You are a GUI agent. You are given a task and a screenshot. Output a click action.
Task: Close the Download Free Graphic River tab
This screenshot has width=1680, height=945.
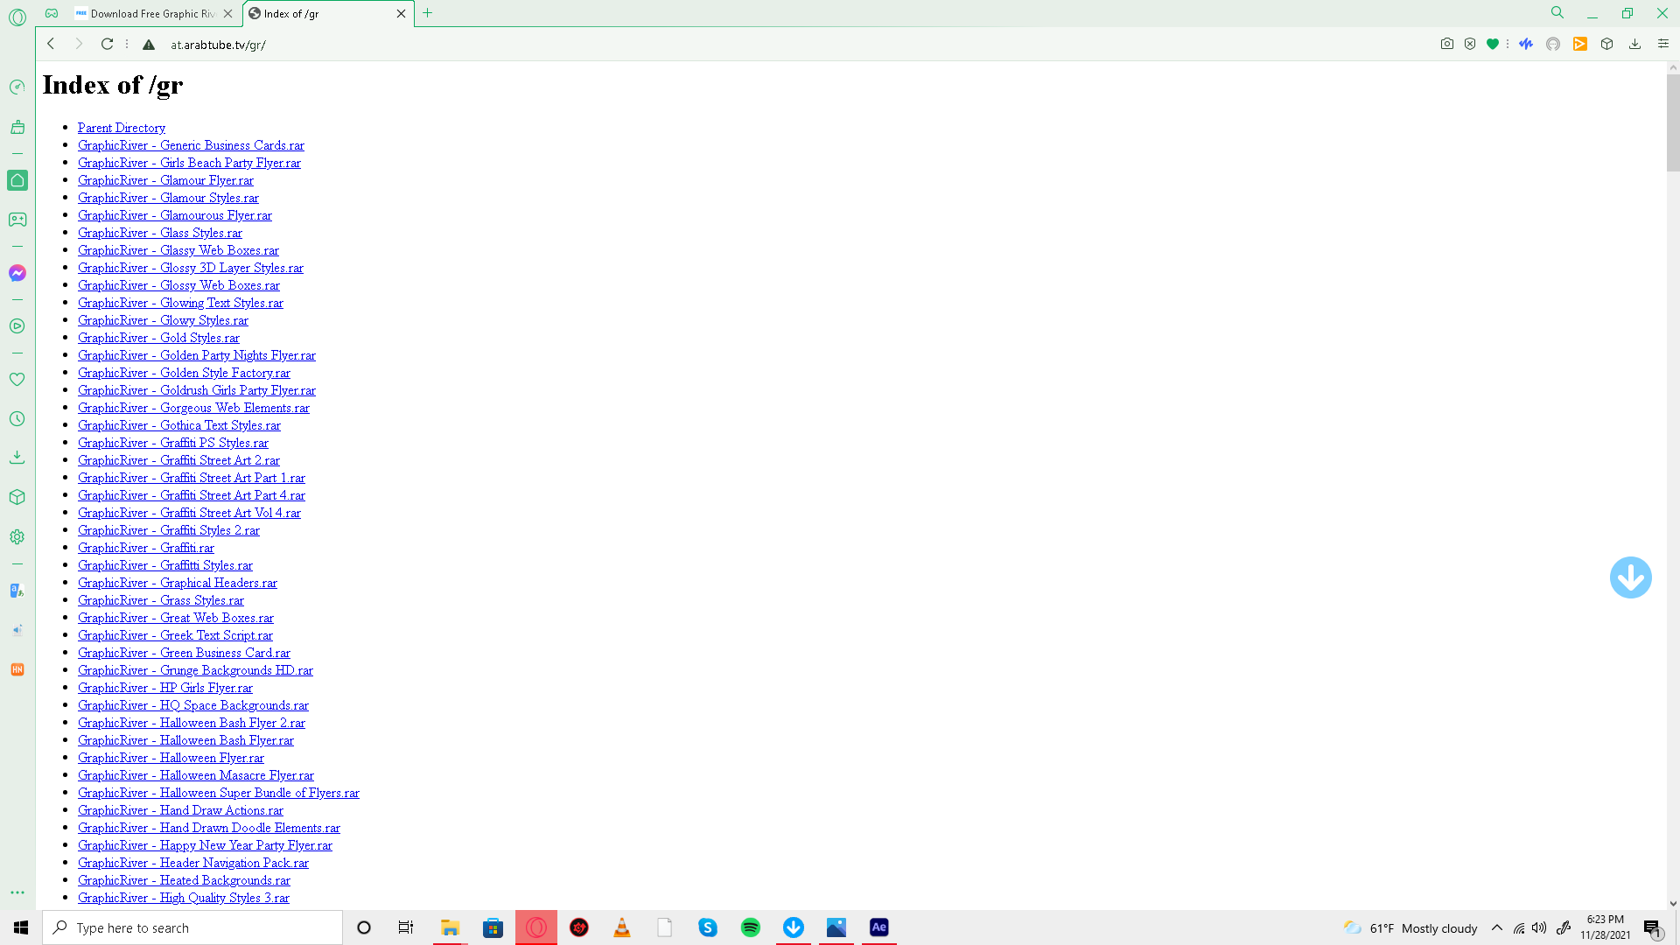coord(228,13)
